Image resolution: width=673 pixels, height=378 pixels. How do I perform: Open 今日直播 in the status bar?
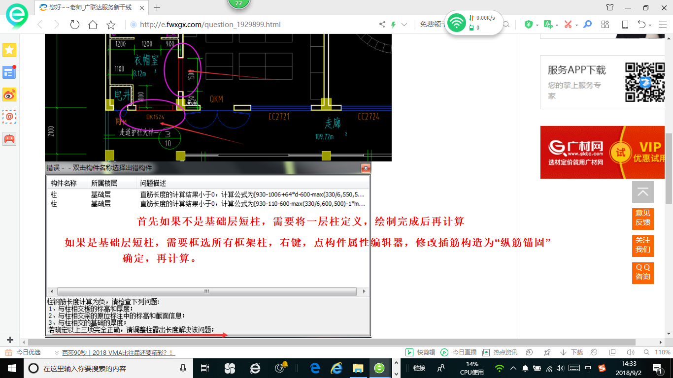(x=459, y=352)
